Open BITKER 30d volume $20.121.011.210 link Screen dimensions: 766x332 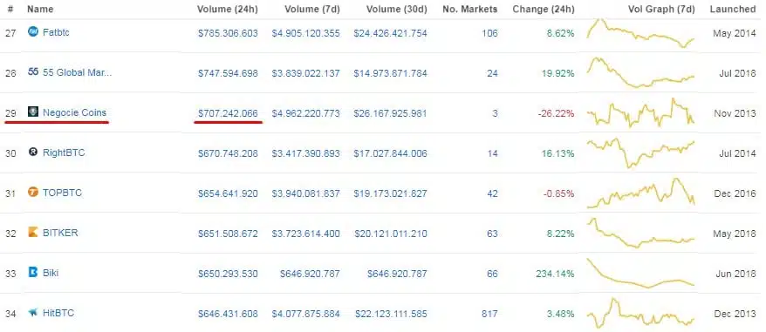[390, 234]
